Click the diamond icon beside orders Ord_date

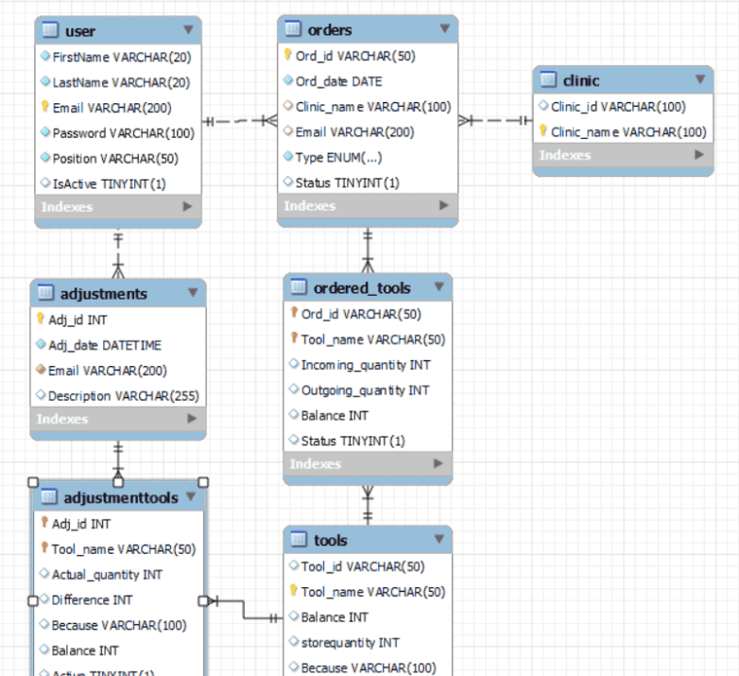(x=288, y=80)
